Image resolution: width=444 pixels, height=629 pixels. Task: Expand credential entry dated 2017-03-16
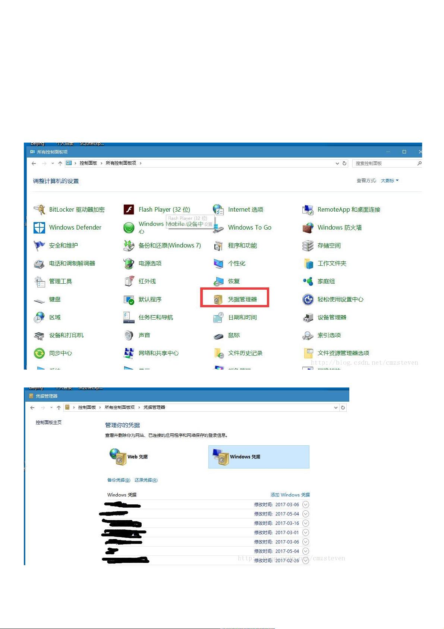tap(306, 523)
